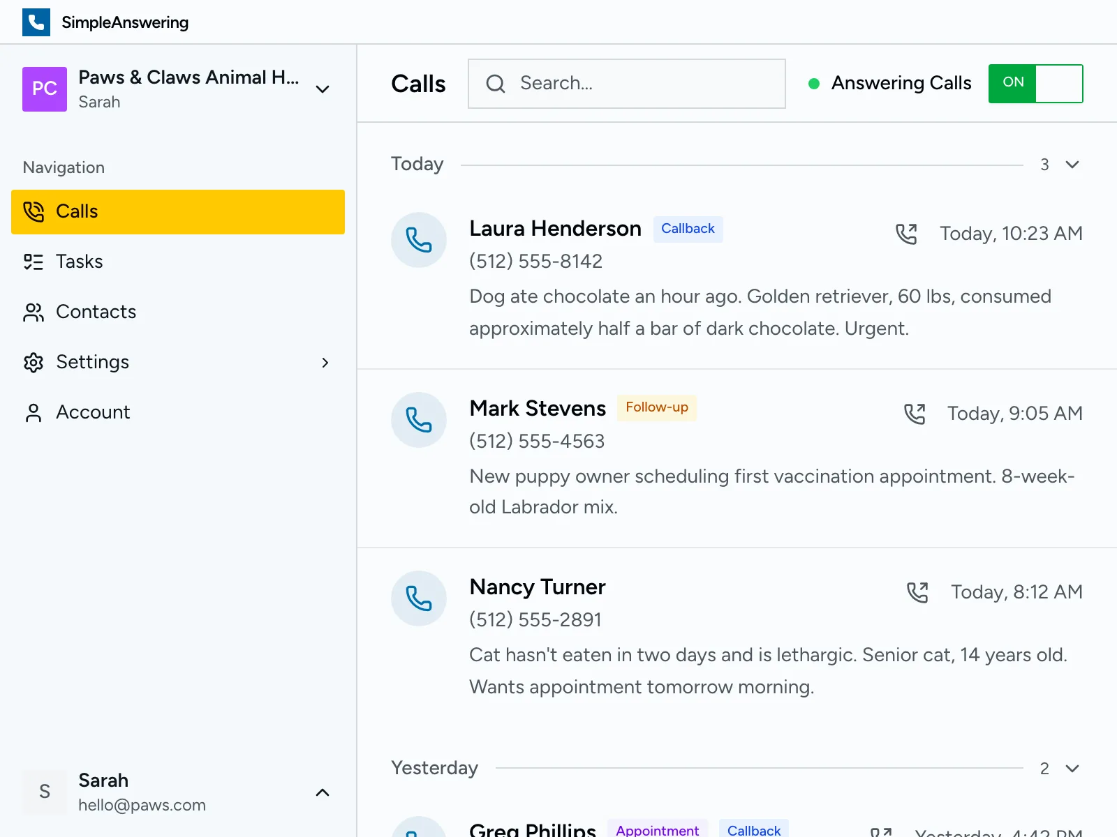
Task: Click the Callback tag on Laura Henderson
Action: pos(688,228)
